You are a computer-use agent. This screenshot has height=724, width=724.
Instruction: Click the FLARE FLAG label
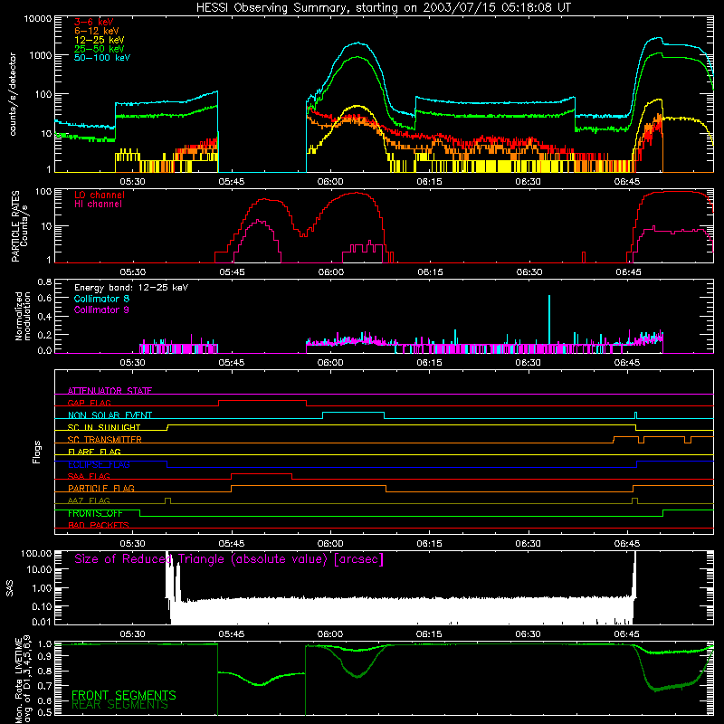pyautogui.click(x=94, y=452)
